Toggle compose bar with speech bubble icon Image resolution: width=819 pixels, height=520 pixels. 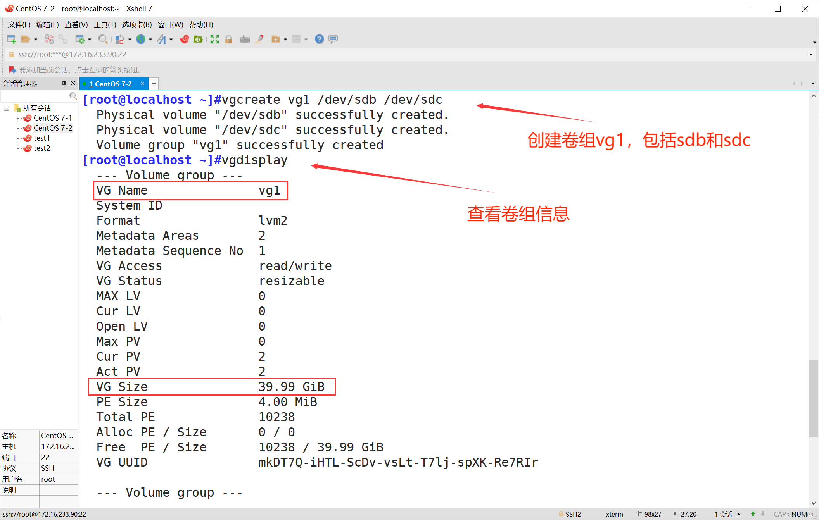(333, 39)
